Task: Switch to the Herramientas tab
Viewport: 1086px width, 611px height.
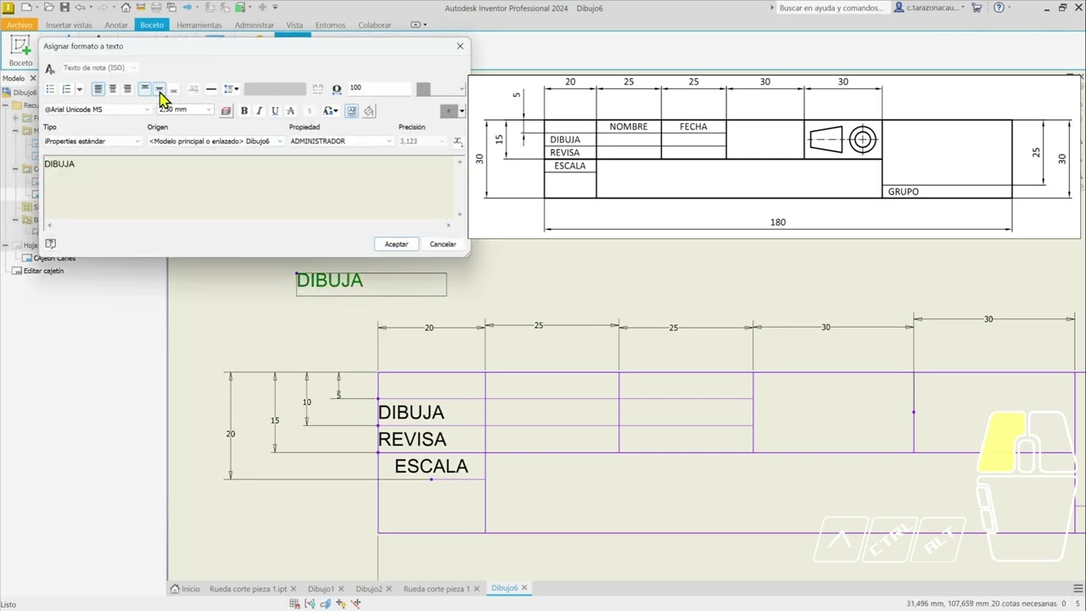Action: coord(199,25)
